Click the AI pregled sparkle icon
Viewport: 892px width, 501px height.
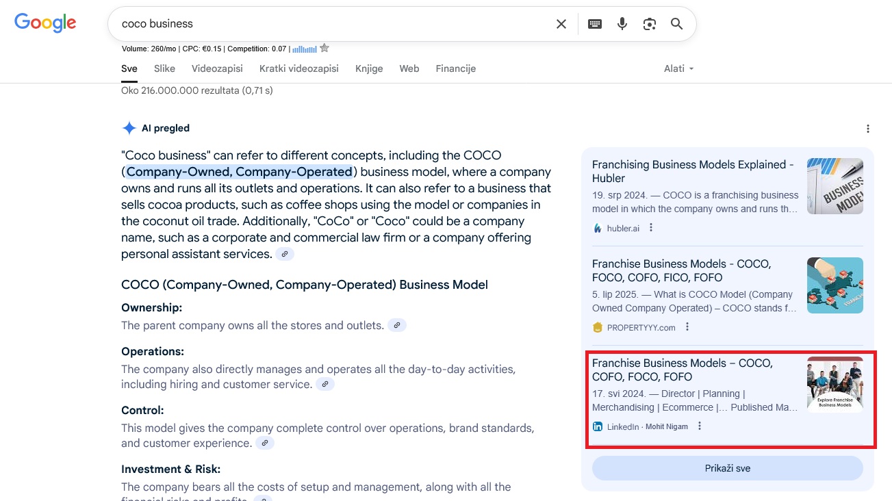[x=129, y=127]
